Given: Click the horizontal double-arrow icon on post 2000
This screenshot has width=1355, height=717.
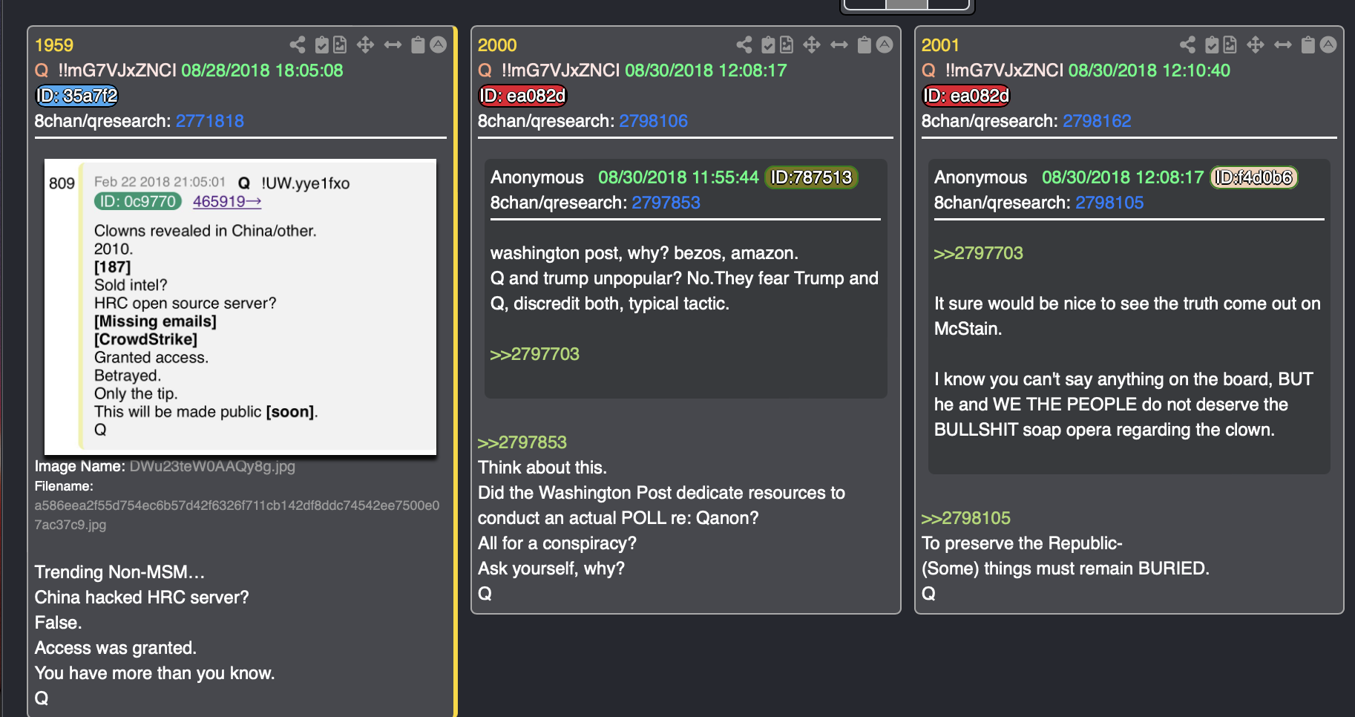Looking at the screenshot, I should (x=839, y=45).
